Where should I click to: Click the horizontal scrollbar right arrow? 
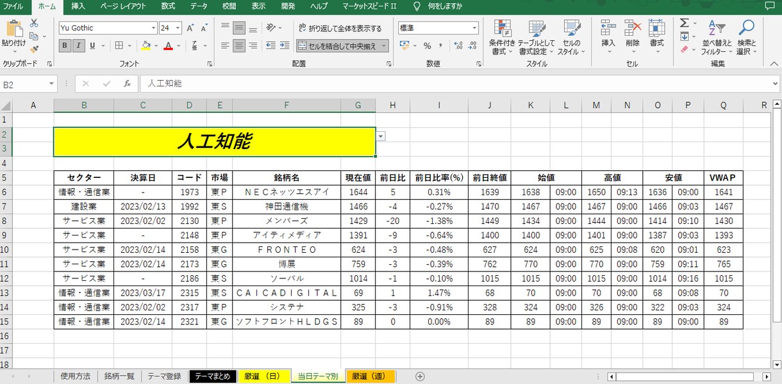click(x=767, y=376)
